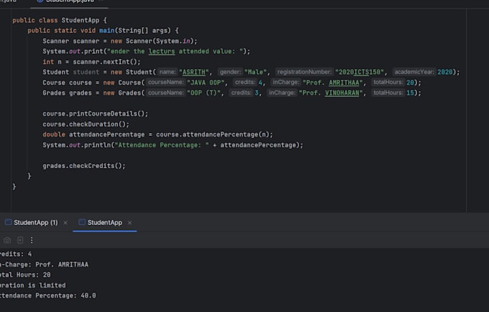
Task: Click the main method name
Action: click(x=106, y=30)
